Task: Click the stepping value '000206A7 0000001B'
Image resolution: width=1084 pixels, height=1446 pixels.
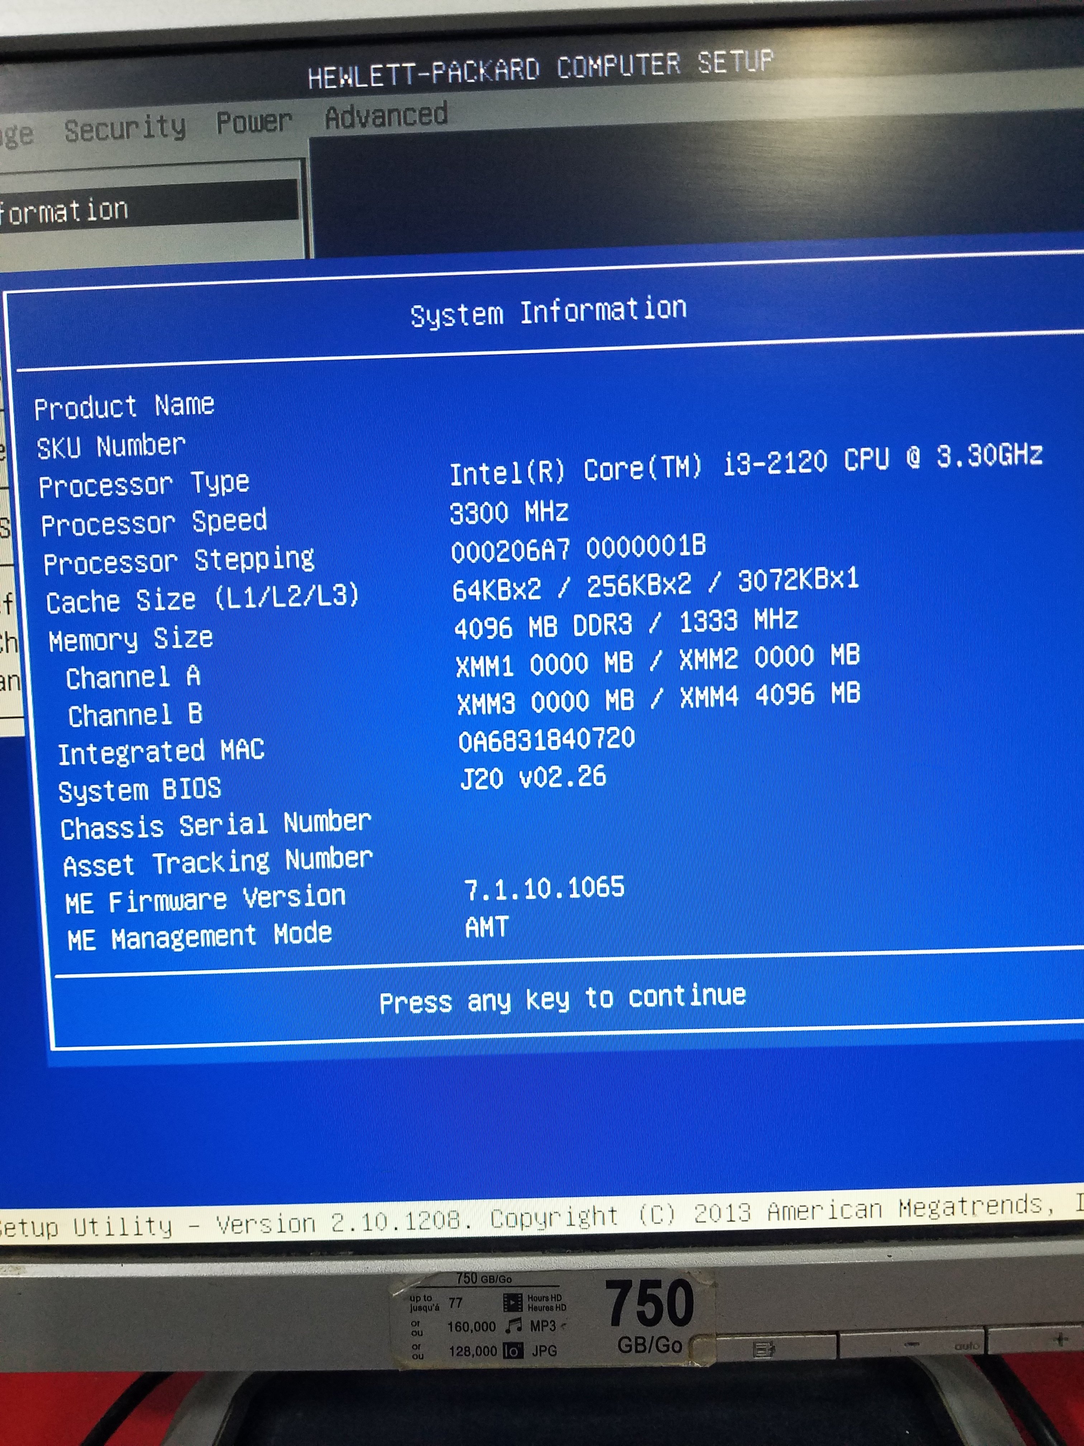Action: [579, 548]
